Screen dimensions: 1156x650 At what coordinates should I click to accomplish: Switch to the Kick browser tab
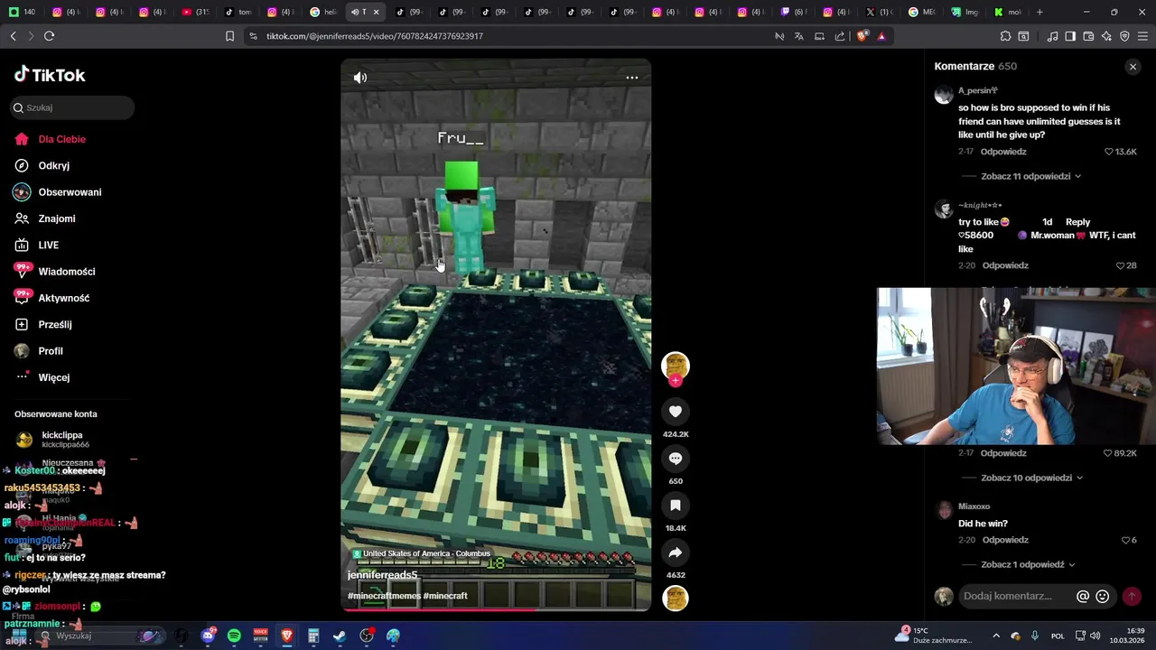pos(1008,12)
